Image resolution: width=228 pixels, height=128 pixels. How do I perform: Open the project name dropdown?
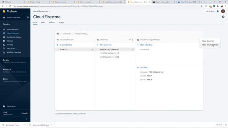(42, 11)
